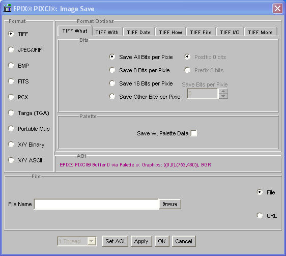
Task: Click the Set AOI button
Action: [x=115, y=241]
